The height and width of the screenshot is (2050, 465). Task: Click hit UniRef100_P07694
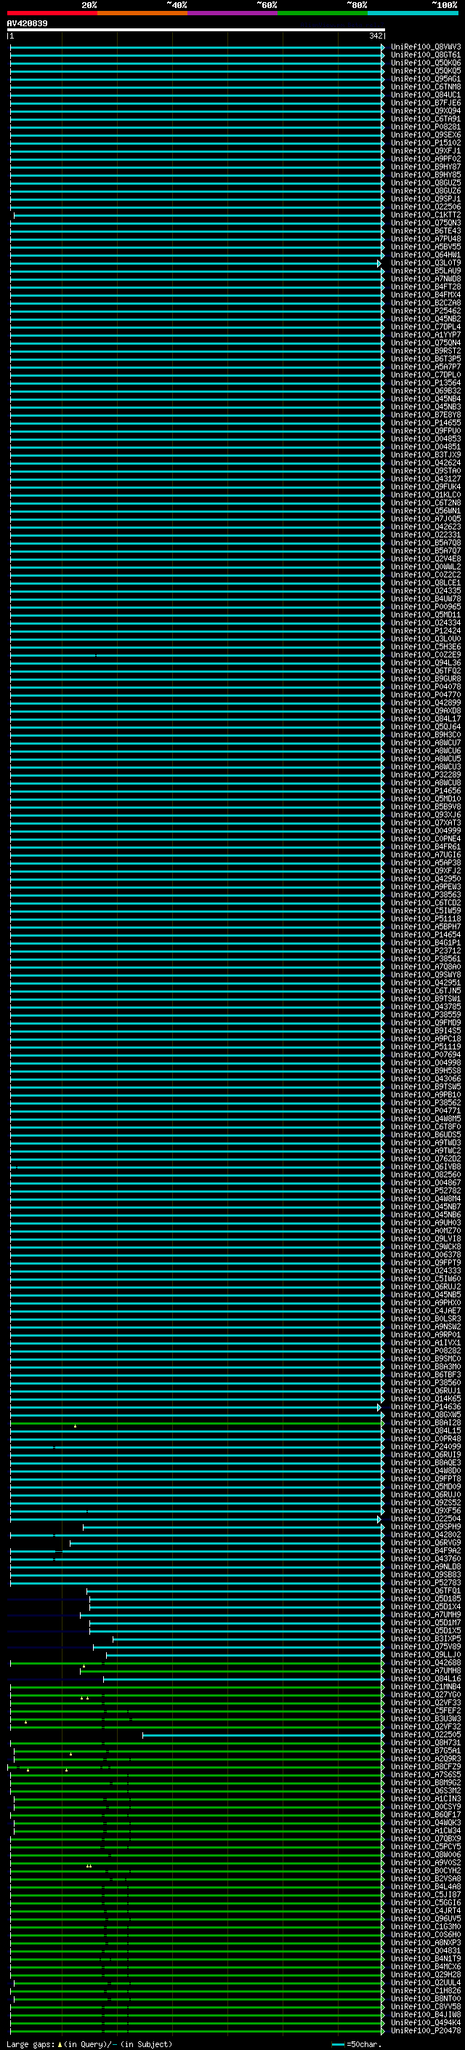tap(425, 1054)
